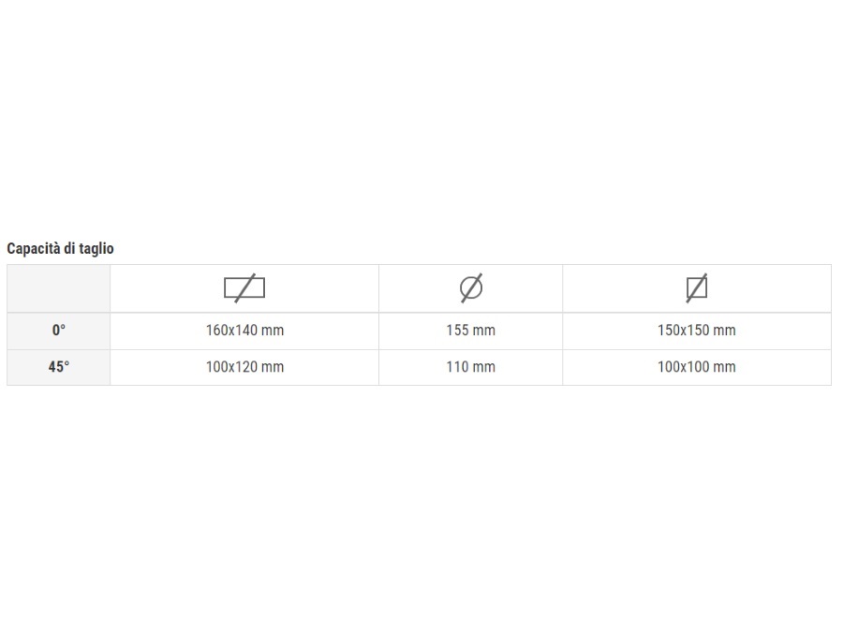This screenshot has height=632, width=843.
Task: Click the square section cutting icon
Action: click(697, 288)
